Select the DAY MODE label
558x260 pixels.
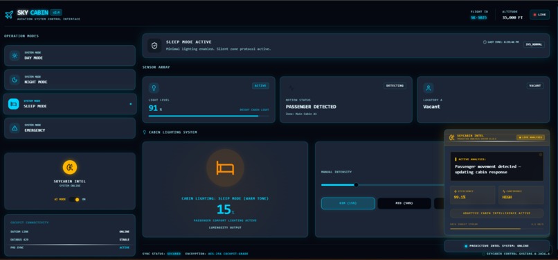(x=33, y=58)
